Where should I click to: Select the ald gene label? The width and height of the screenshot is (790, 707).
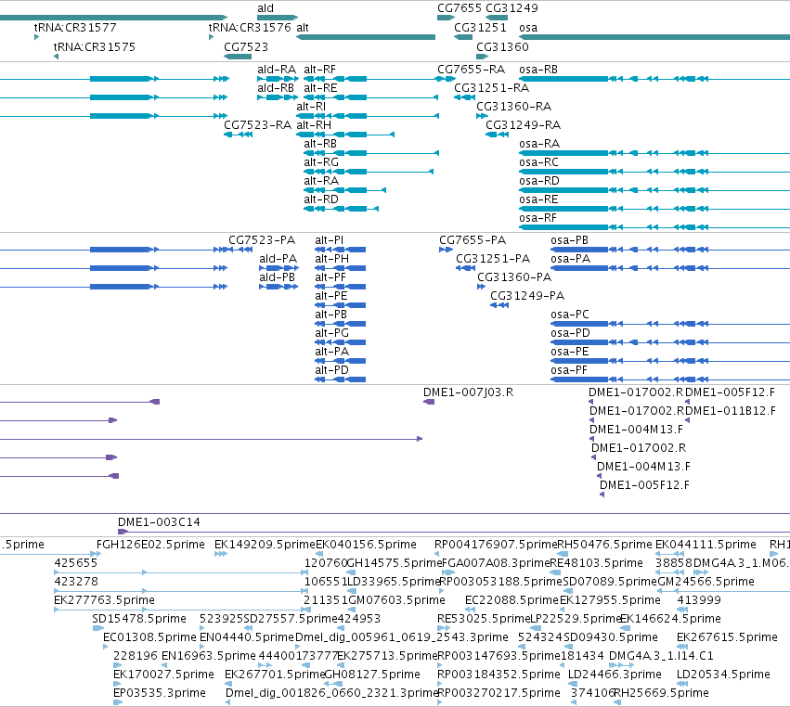(x=265, y=8)
